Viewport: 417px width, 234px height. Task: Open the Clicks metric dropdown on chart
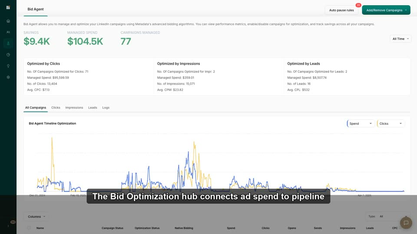coord(391,123)
